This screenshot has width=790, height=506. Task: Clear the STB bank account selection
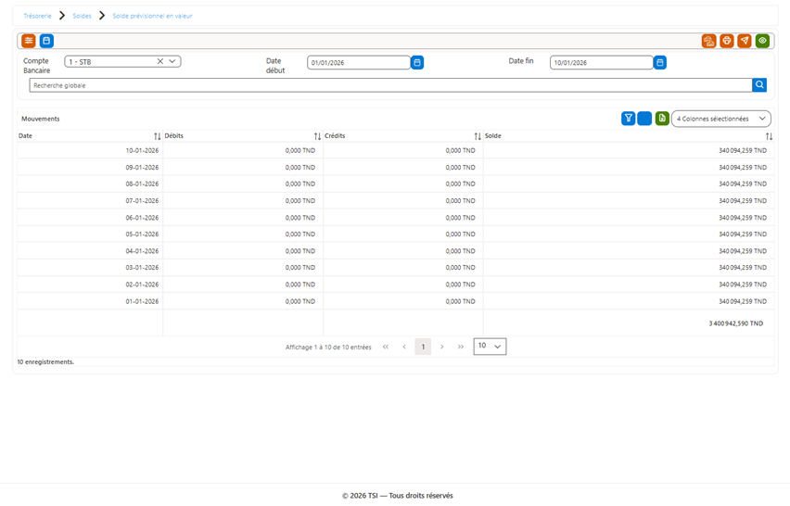[160, 61]
